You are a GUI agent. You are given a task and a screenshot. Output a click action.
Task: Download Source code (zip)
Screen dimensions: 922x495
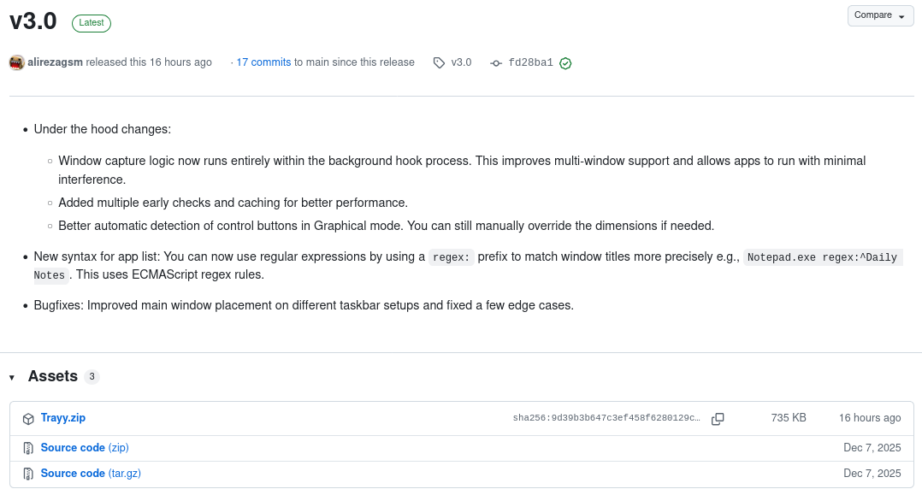pos(85,448)
